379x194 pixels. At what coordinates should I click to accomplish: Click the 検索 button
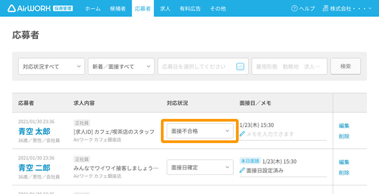(x=345, y=66)
